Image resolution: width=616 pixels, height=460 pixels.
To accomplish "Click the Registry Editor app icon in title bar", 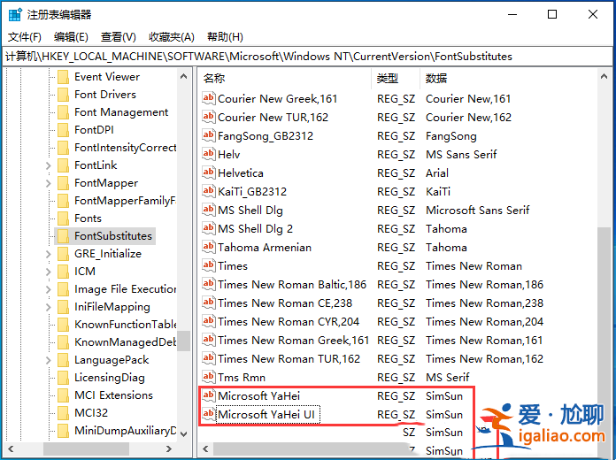I will click(15, 14).
